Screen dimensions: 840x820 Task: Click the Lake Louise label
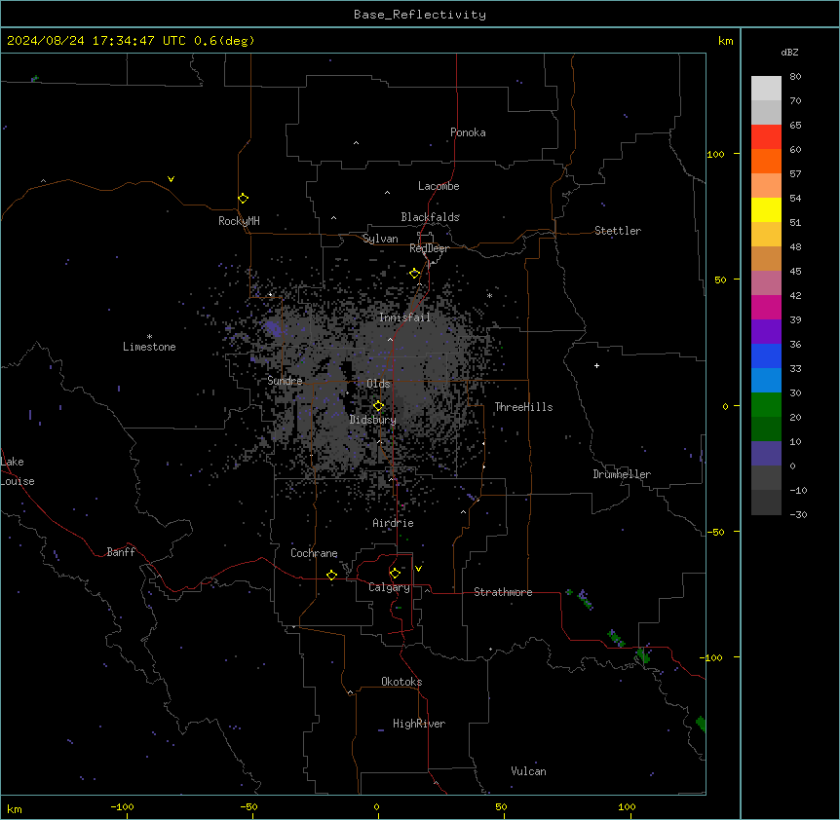tap(18, 471)
